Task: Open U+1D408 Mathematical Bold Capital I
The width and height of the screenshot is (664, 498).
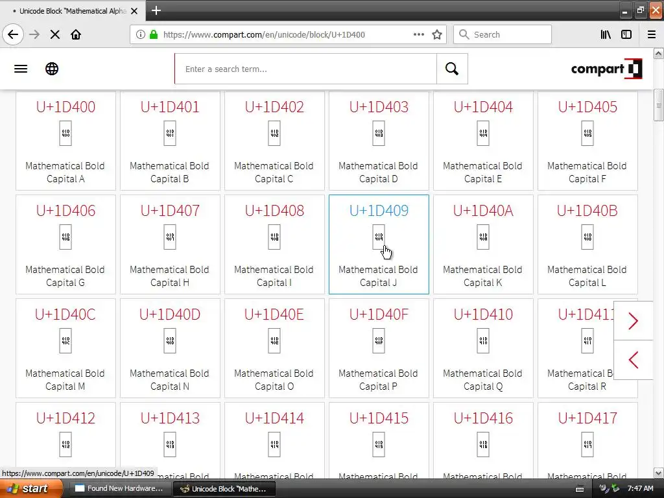Action: coord(274,244)
